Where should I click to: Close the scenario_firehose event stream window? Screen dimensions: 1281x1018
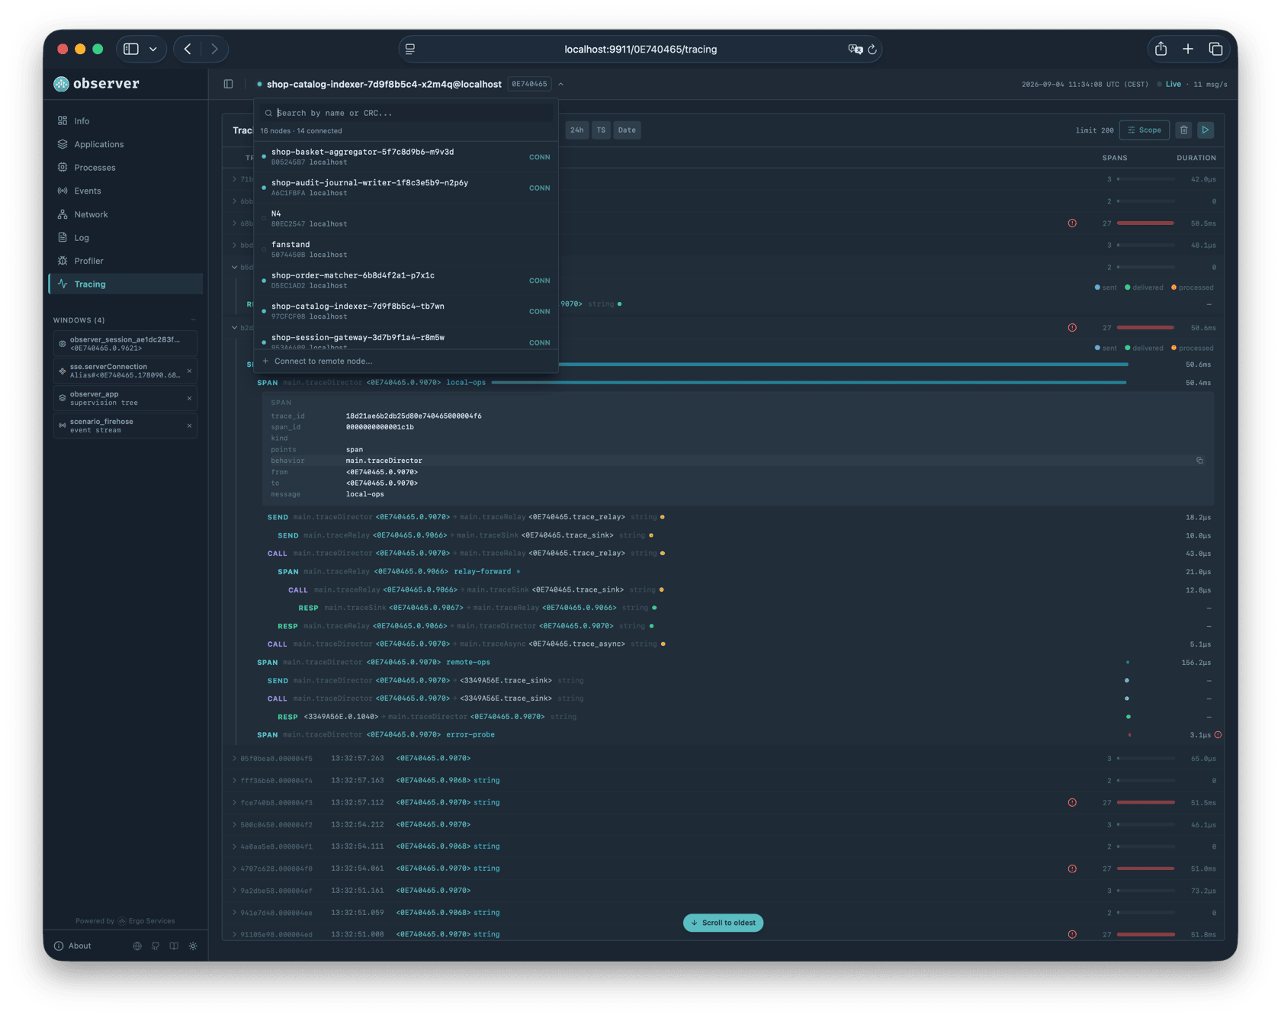(x=189, y=426)
